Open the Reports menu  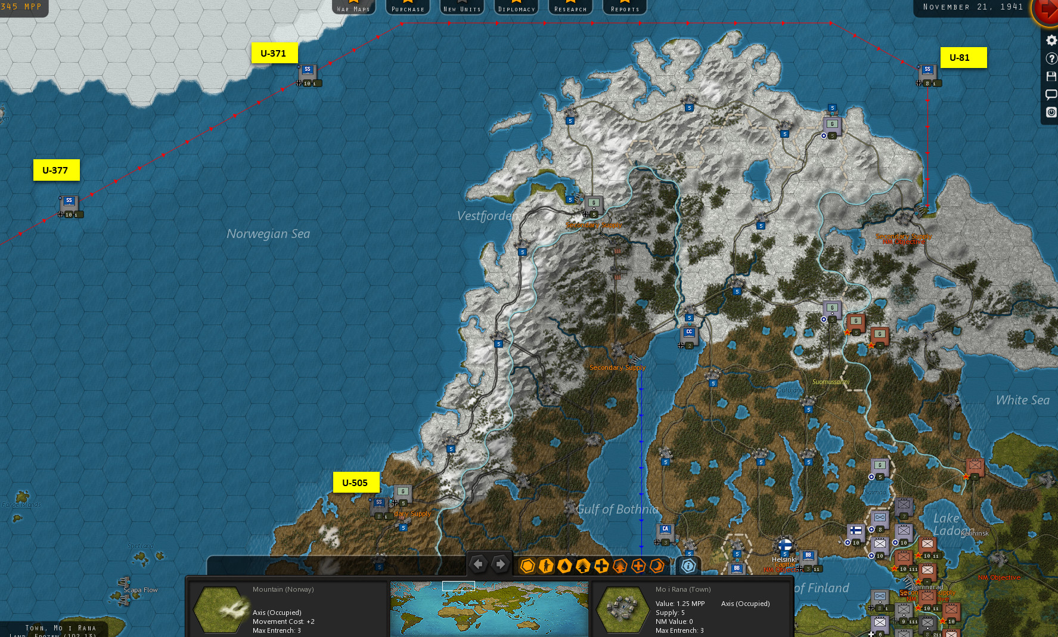click(x=625, y=7)
